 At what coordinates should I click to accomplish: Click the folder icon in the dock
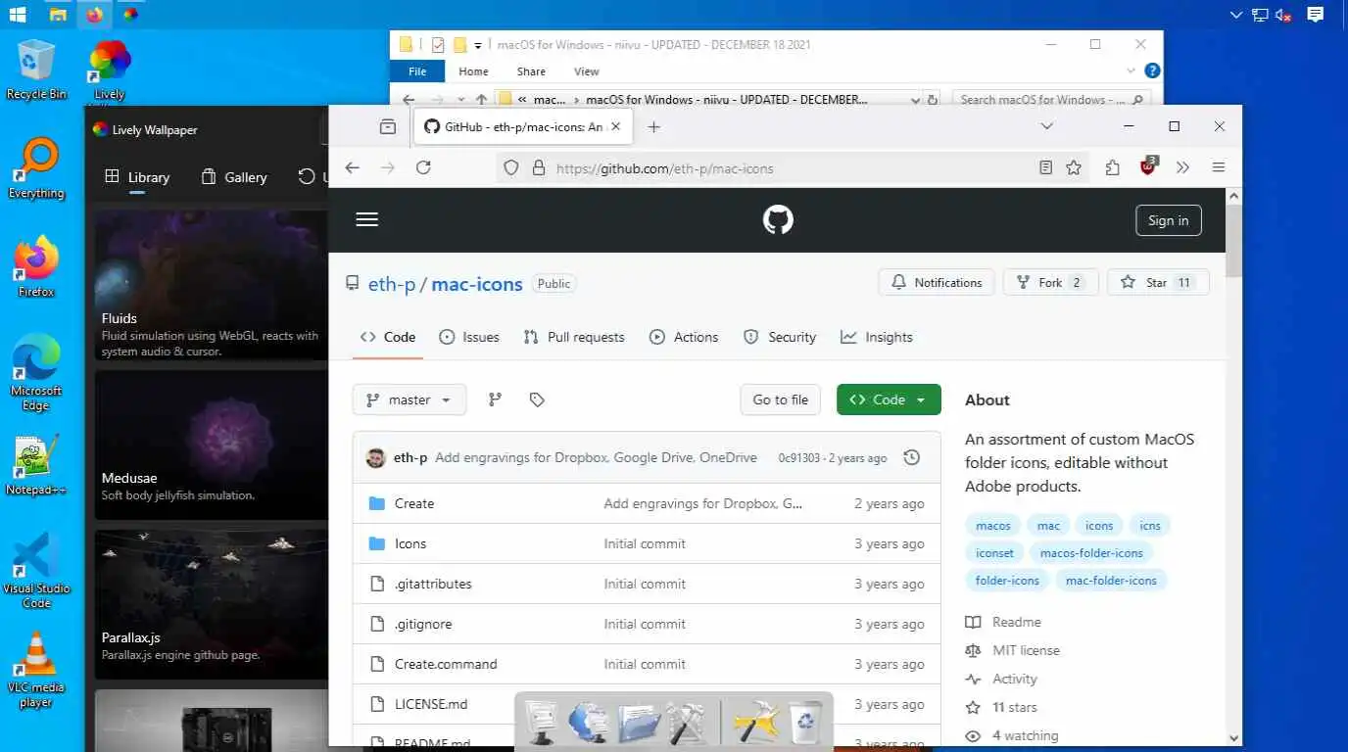coord(640,723)
